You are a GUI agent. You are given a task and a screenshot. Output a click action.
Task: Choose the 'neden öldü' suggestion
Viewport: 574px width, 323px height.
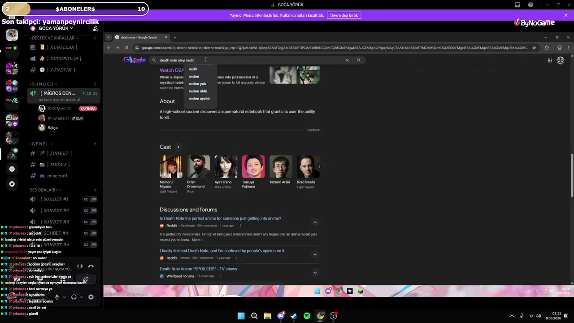tap(198, 91)
